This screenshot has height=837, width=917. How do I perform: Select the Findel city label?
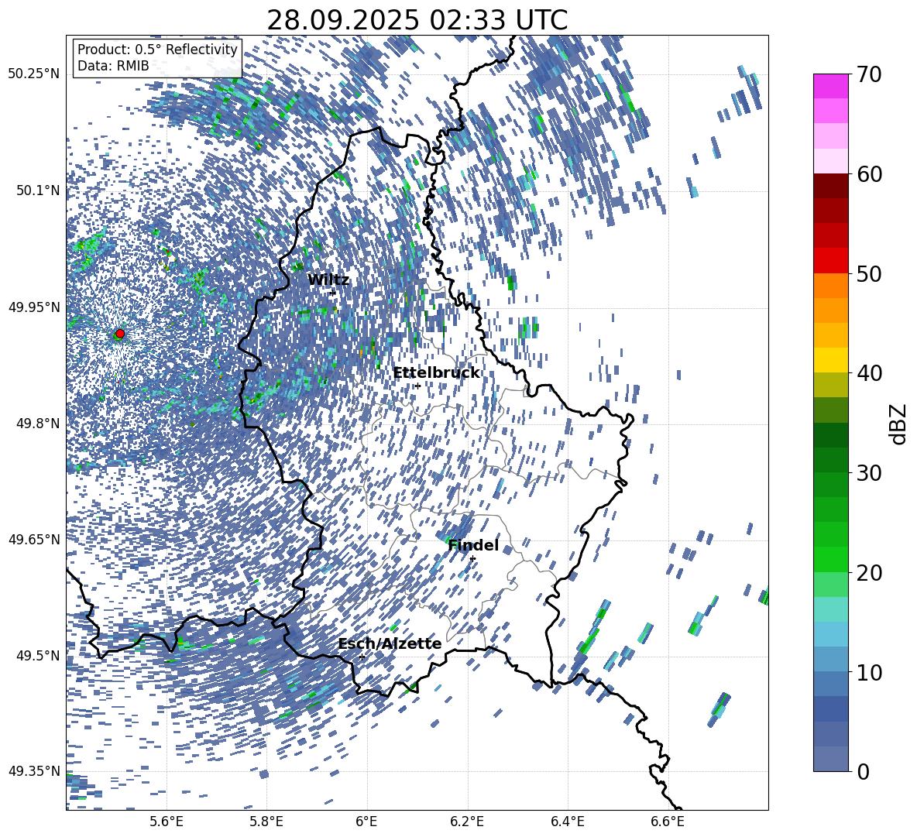(473, 545)
